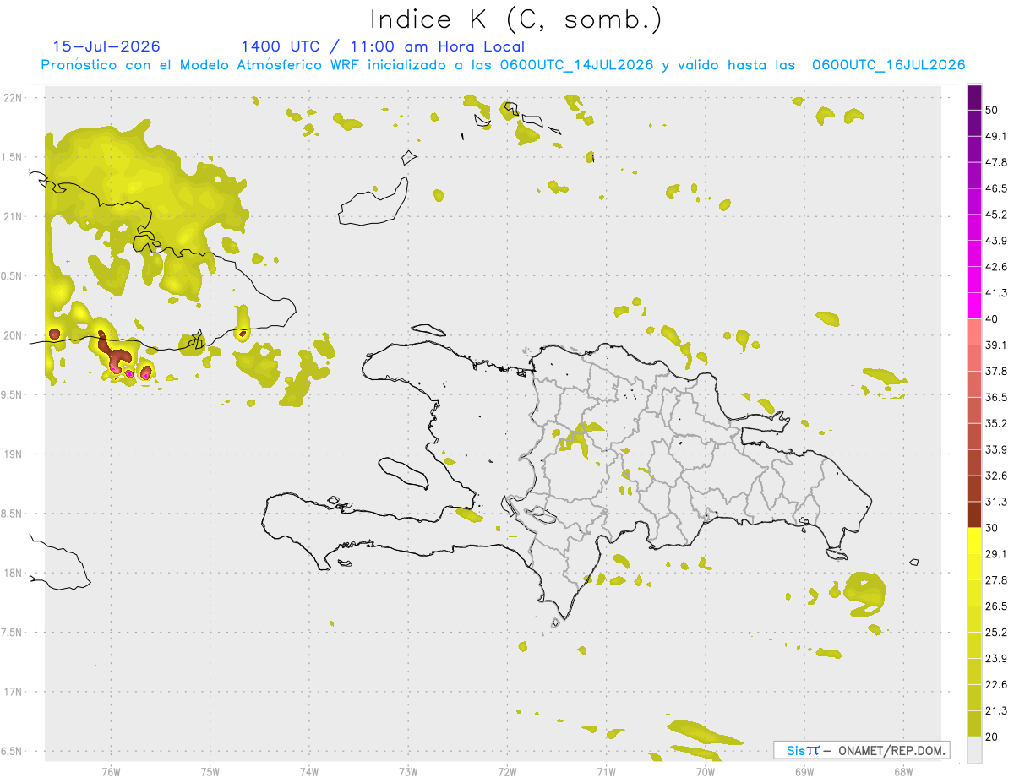Pick the bright yellow swatch between 29.1 and 30
The width and height of the screenshot is (1014, 783).
(974, 541)
